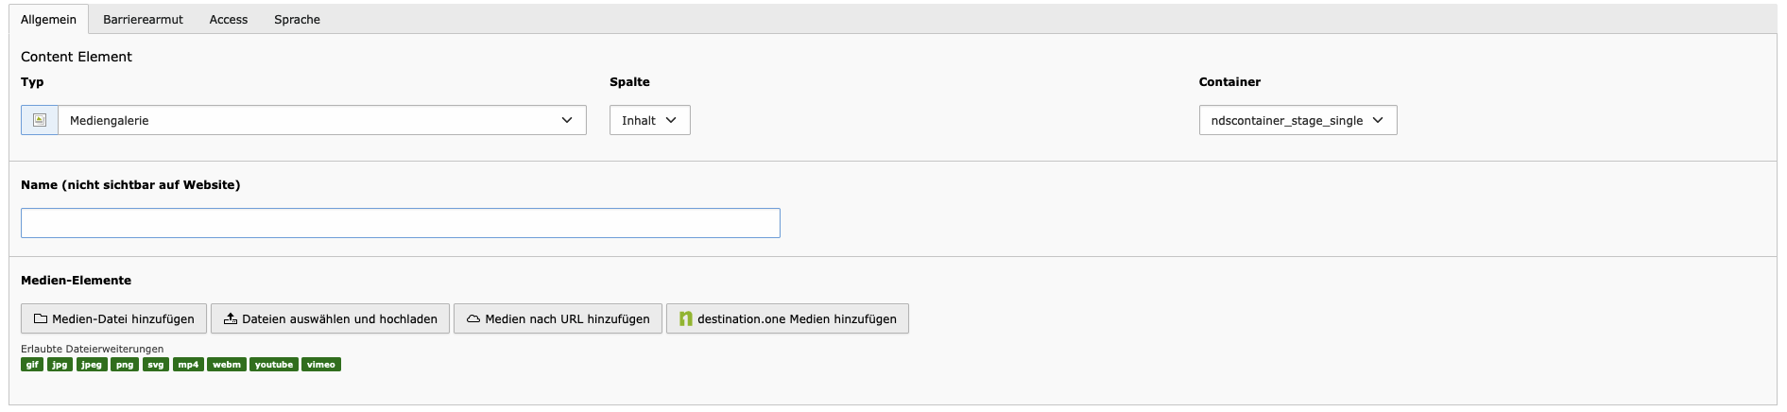
Task: Expand the Spalte dropdown set to Inhalt
Action: coord(649,120)
